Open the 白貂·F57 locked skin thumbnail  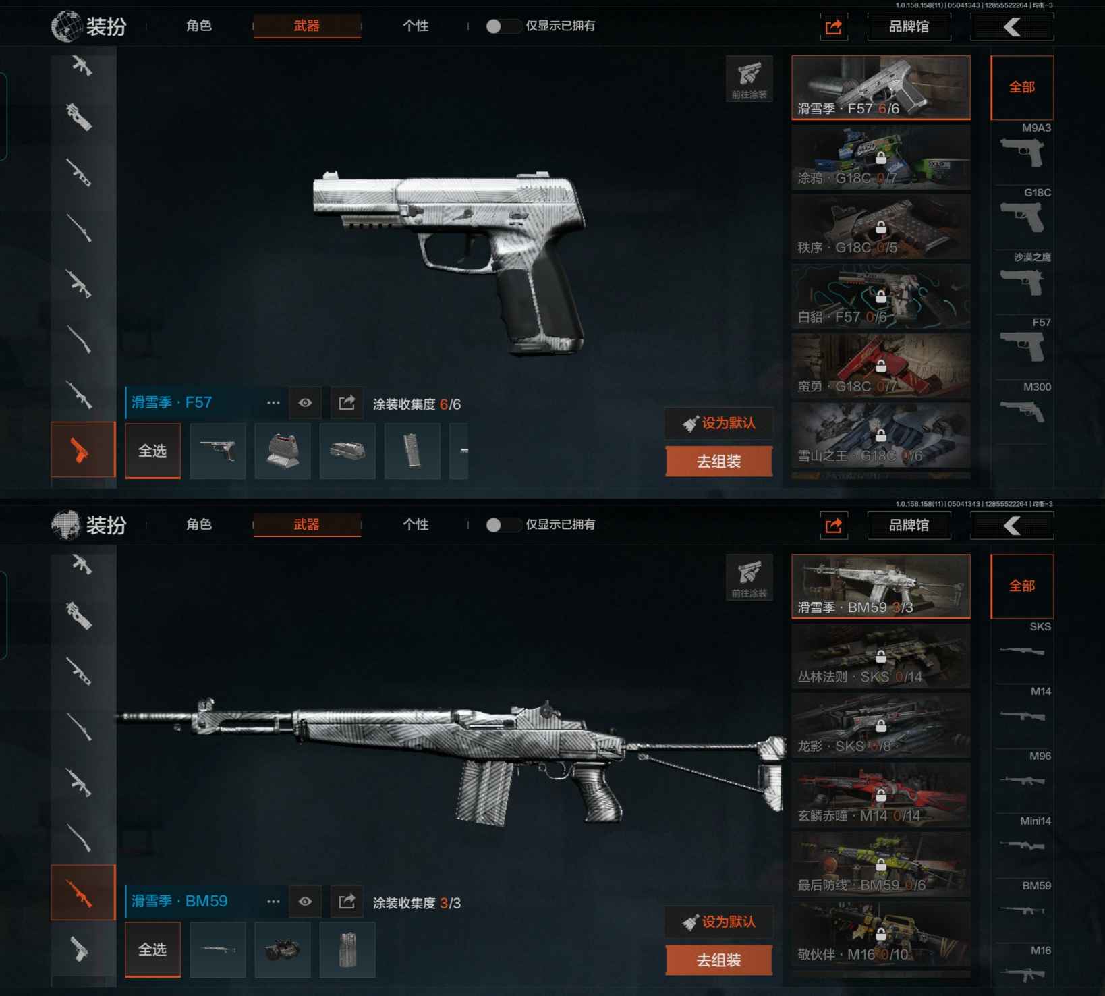pyautogui.click(x=881, y=296)
